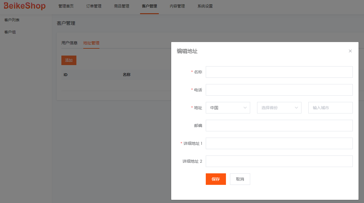
Task: Focus the 电话 input field
Action: tap(279, 90)
